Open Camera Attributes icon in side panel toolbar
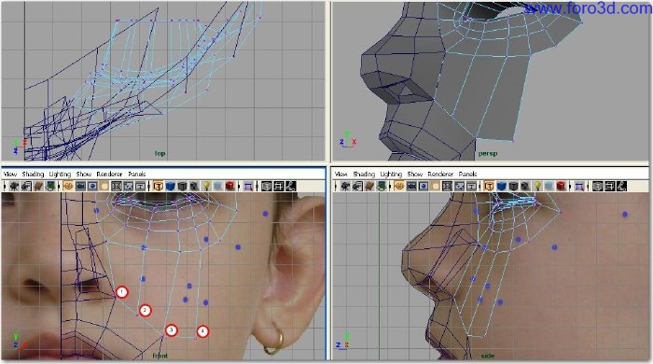The height and width of the screenshot is (364, 653). [357, 186]
